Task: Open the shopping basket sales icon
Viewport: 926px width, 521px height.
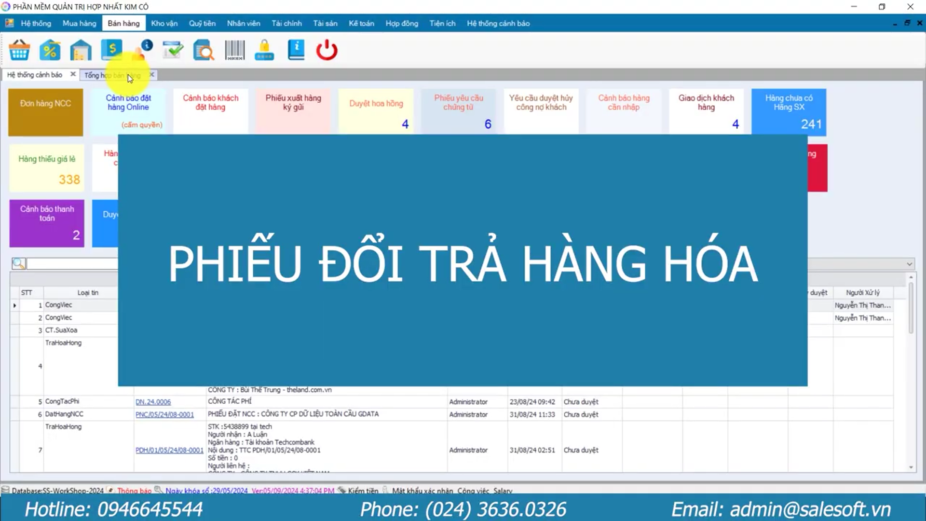Action: (19, 50)
